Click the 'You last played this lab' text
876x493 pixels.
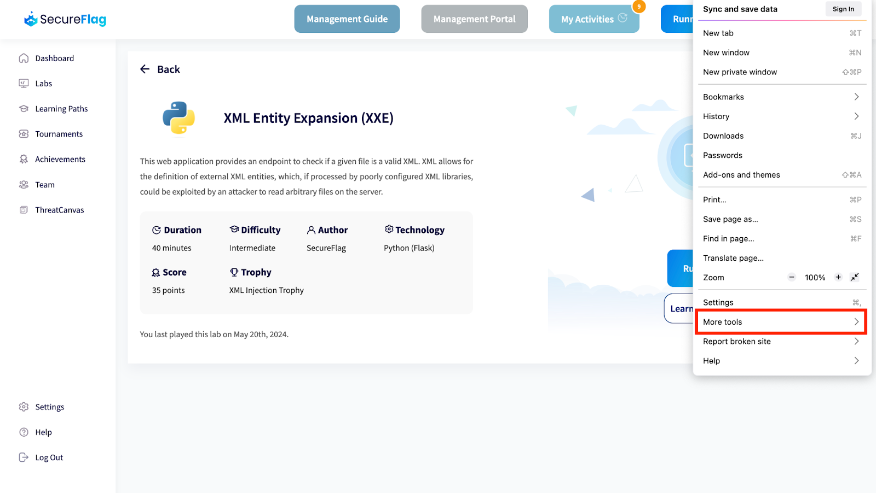(x=214, y=334)
